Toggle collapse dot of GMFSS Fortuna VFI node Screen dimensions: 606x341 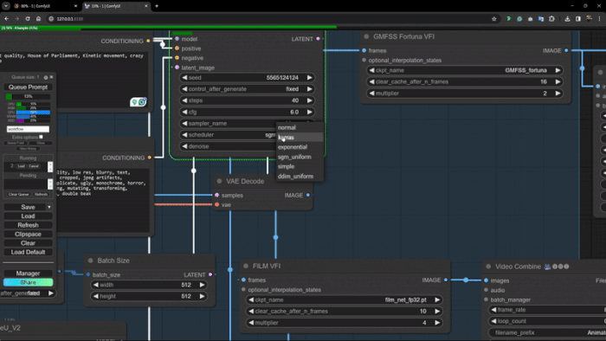click(x=366, y=36)
